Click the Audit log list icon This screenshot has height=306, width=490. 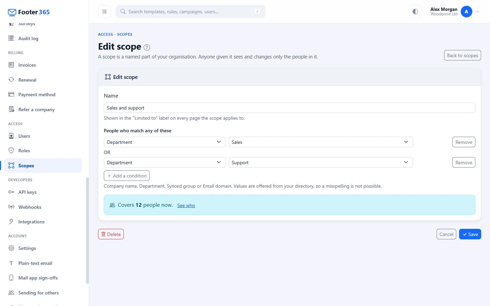tap(11, 38)
